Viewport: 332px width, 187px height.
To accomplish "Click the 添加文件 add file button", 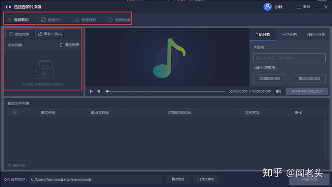I will [20, 34].
